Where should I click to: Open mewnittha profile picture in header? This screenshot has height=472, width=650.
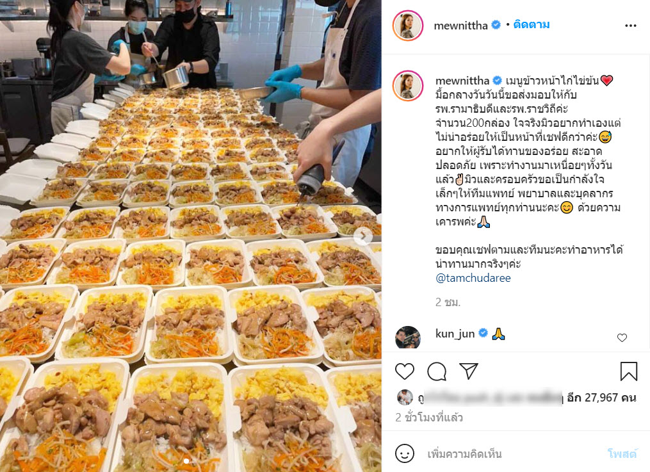(x=408, y=26)
